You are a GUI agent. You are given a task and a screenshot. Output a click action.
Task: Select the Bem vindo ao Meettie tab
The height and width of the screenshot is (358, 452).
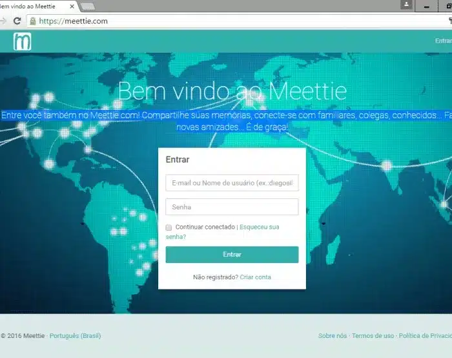36,6
